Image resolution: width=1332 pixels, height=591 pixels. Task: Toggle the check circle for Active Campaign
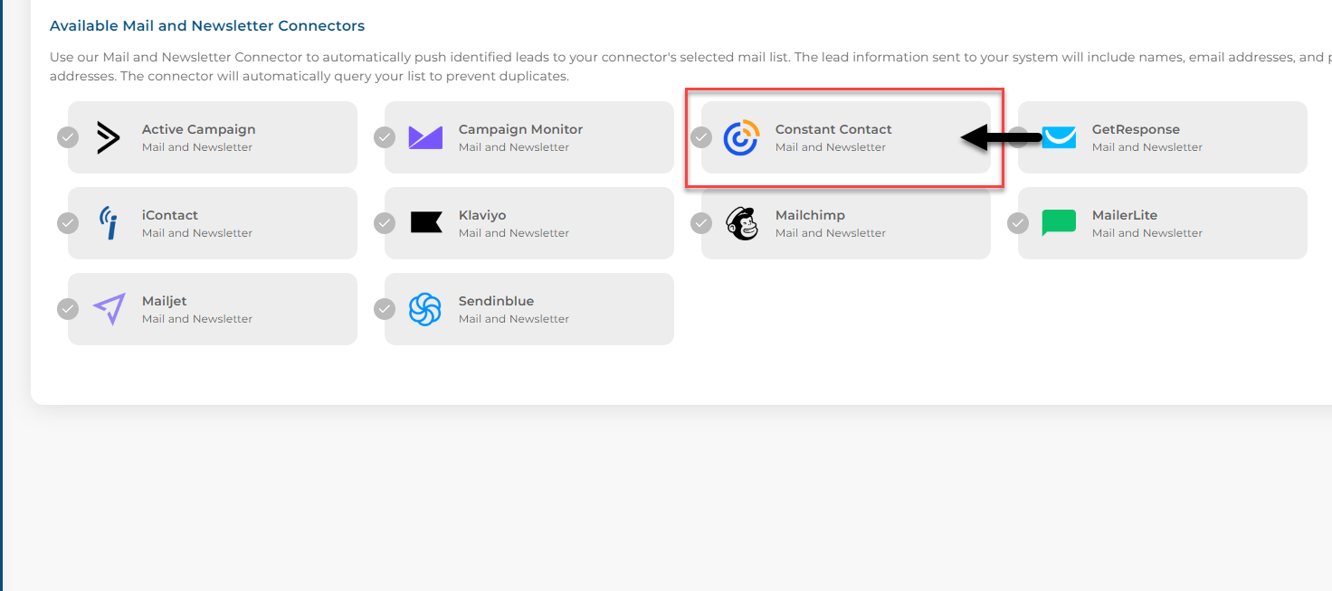pyautogui.click(x=68, y=137)
